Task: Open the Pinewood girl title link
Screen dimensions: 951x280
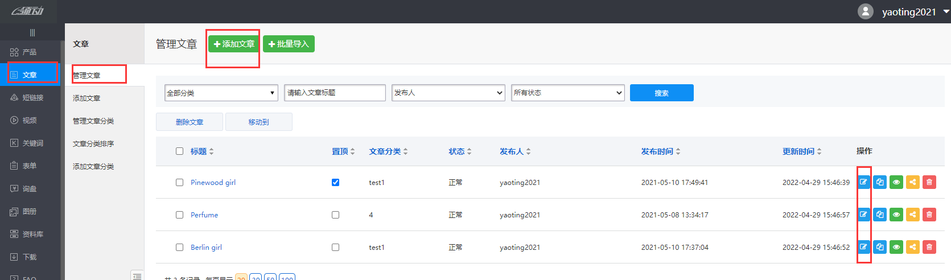Action: coord(213,183)
